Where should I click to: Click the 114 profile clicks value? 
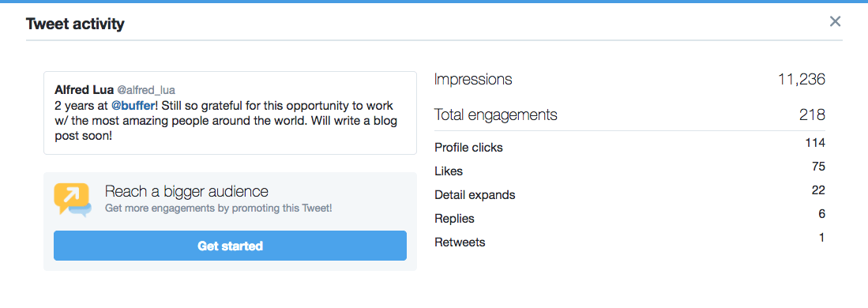click(815, 143)
